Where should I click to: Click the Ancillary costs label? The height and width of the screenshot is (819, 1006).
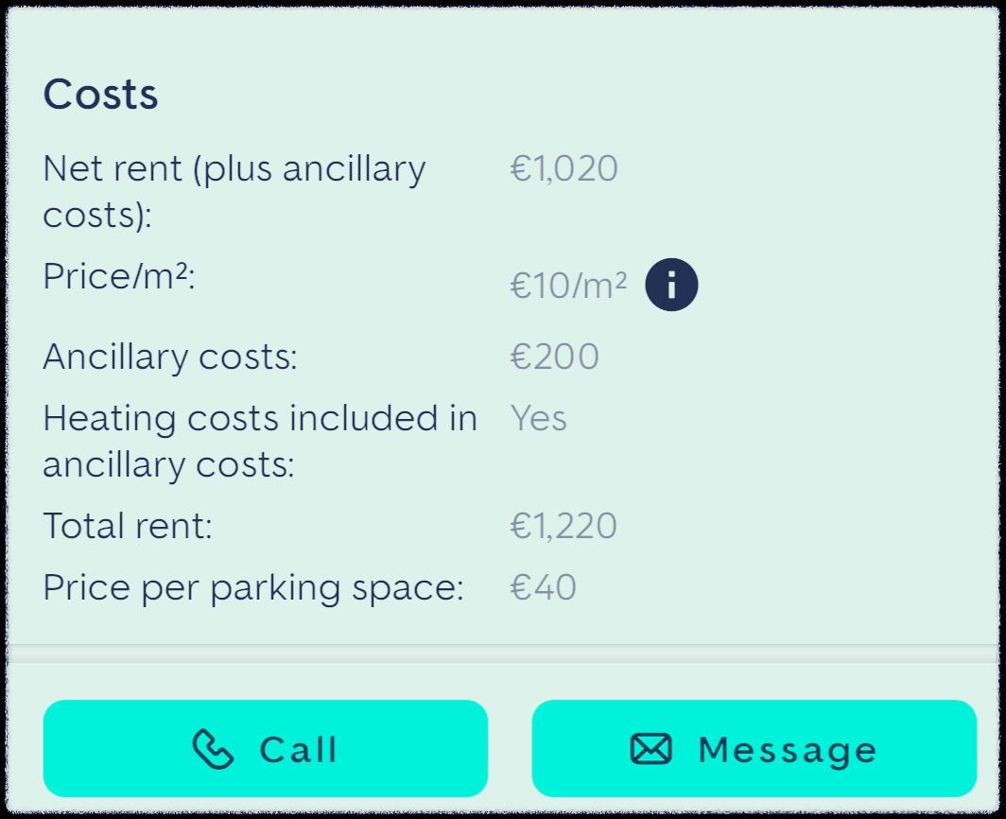click(170, 357)
